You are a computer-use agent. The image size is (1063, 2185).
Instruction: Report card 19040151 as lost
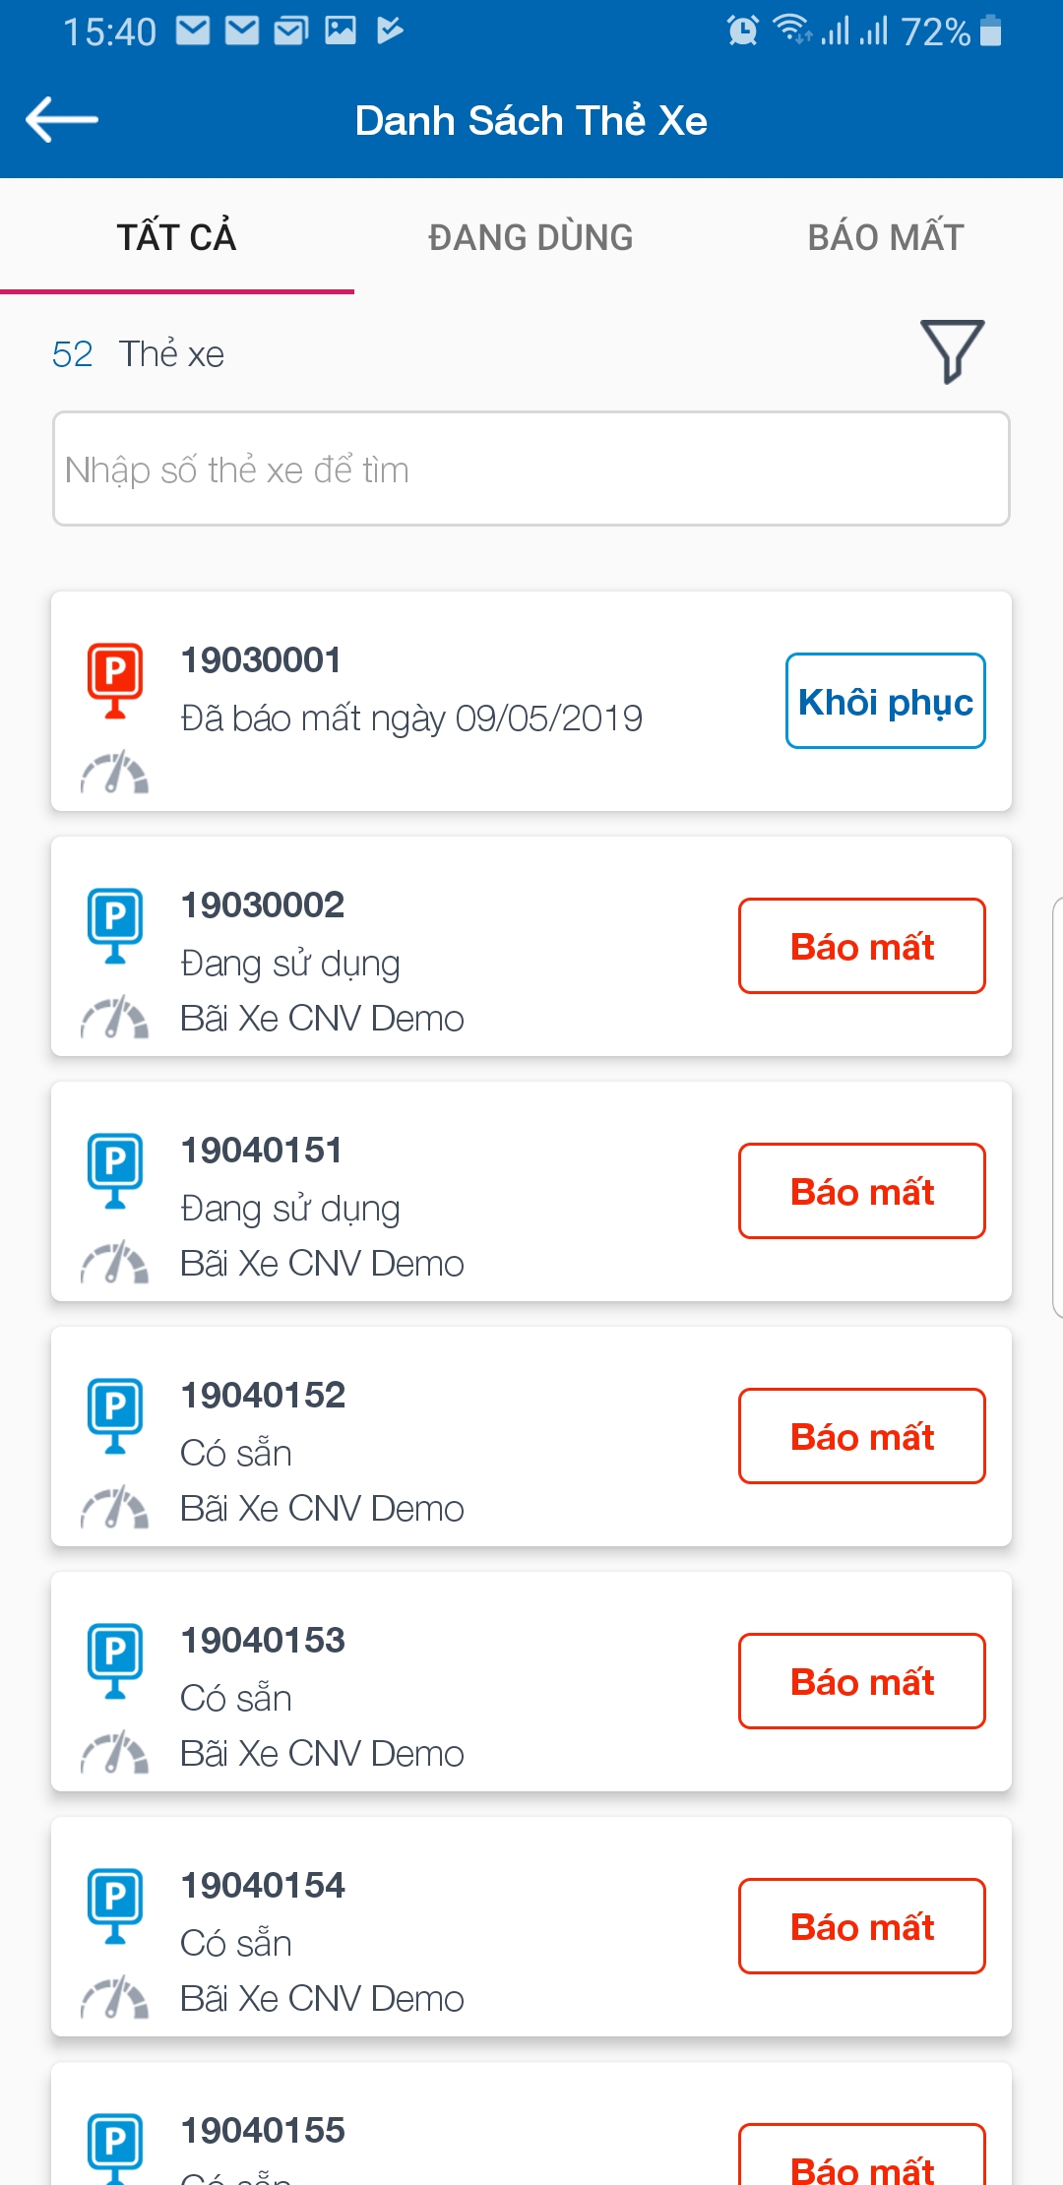click(x=861, y=1191)
